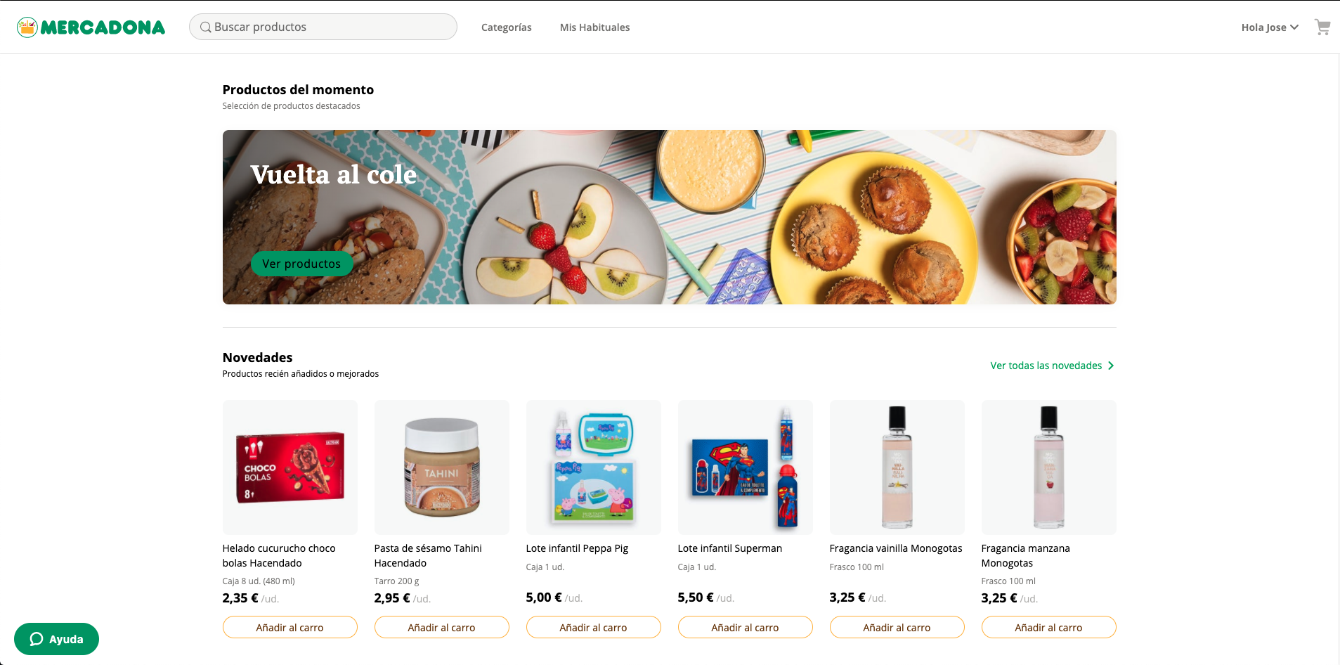Open the Tahini jar product image
1340x665 pixels.
(x=442, y=467)
